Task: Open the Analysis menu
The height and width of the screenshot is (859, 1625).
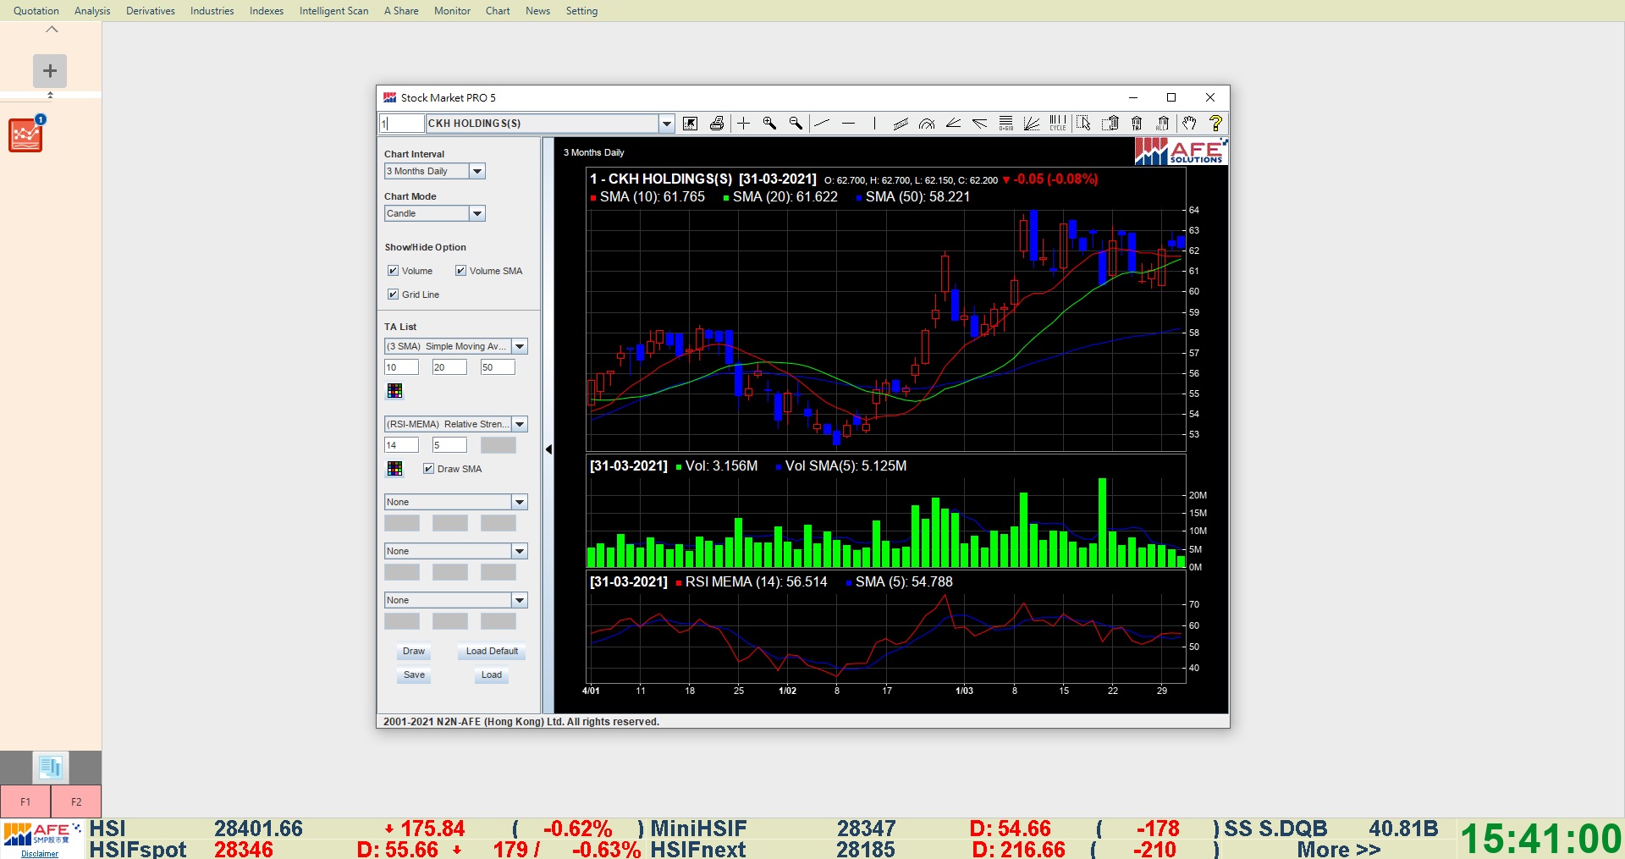Action: pos(92,11)
